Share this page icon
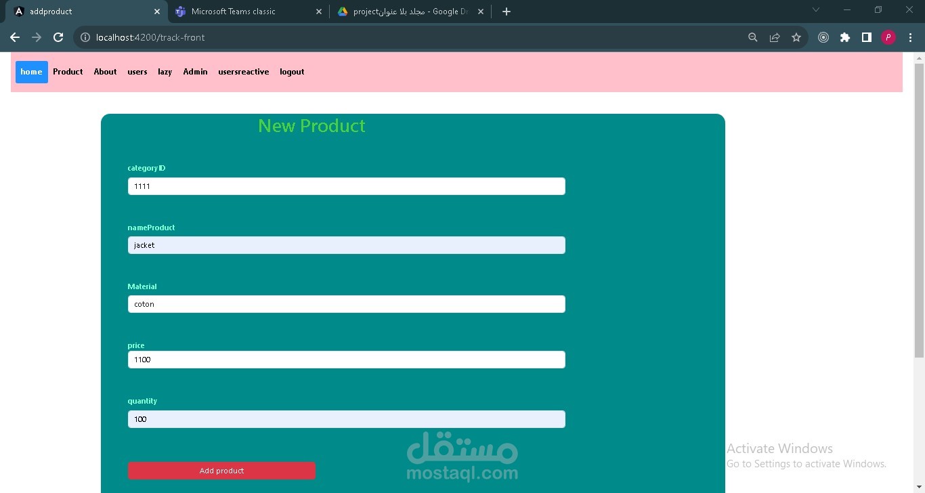The width and height of the screenshot is (925, 493). pos(775,37)
